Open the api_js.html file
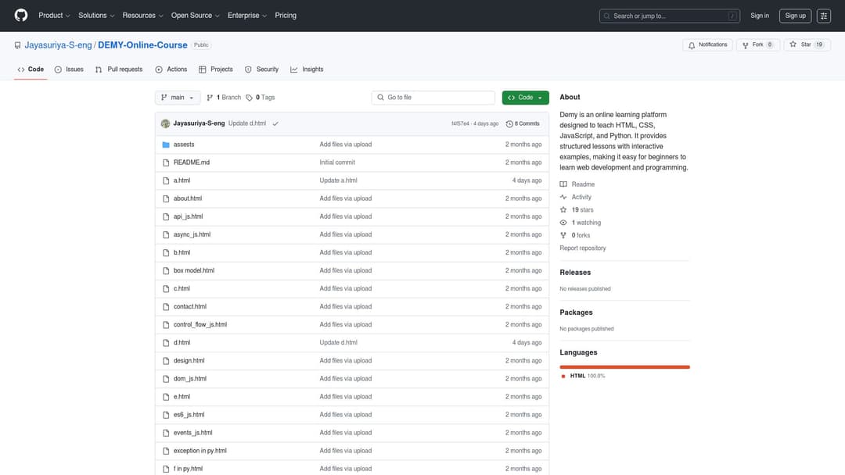Viewport: 845px width, 475px height. [x=188, y=216]
